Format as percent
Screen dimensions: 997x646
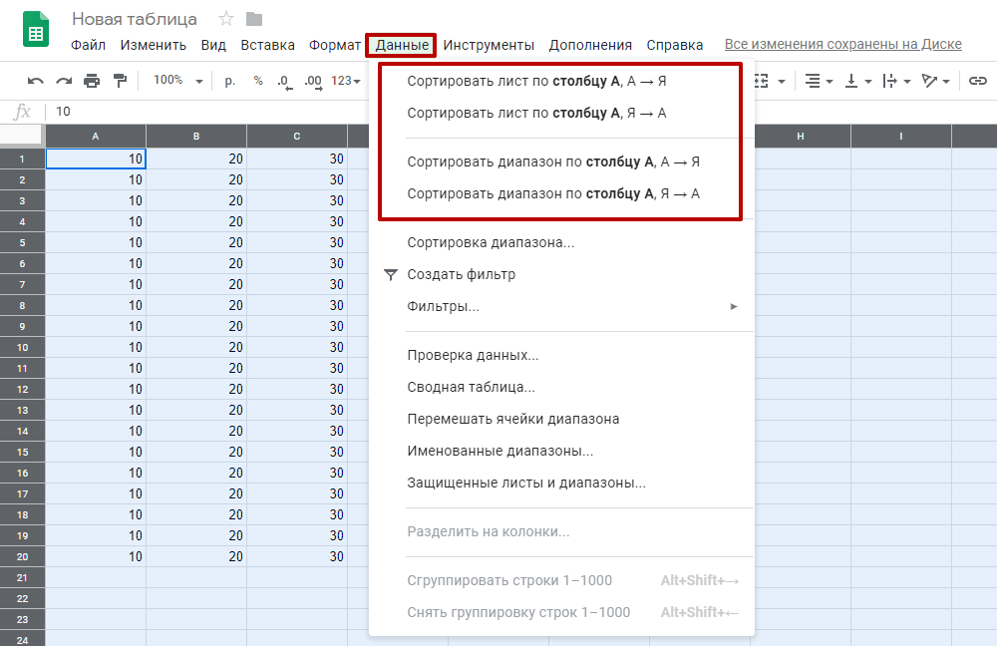coord(257,80)
